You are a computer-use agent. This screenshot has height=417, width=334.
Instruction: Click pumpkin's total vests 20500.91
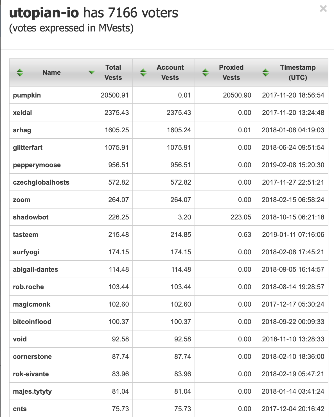115,95
